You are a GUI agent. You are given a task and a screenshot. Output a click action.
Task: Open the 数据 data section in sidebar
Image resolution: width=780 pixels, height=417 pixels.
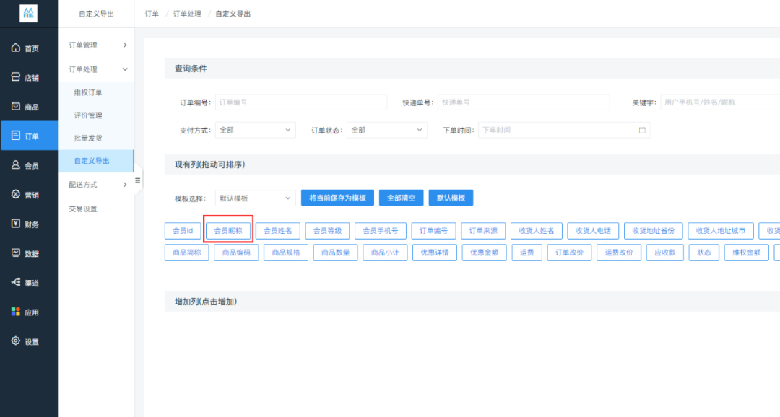(29, 253)
